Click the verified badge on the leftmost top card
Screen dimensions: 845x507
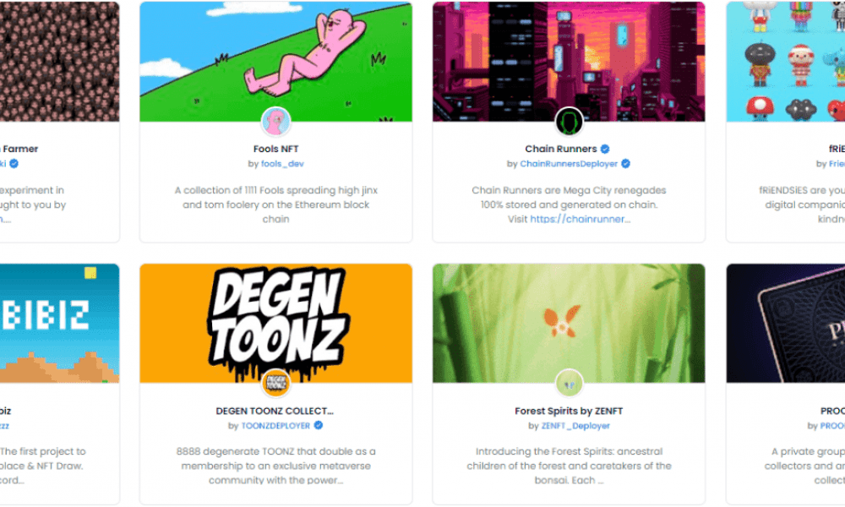pyautogui.click(x=14, y=164)
